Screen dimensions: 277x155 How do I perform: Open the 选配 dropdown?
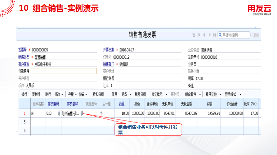131,95
